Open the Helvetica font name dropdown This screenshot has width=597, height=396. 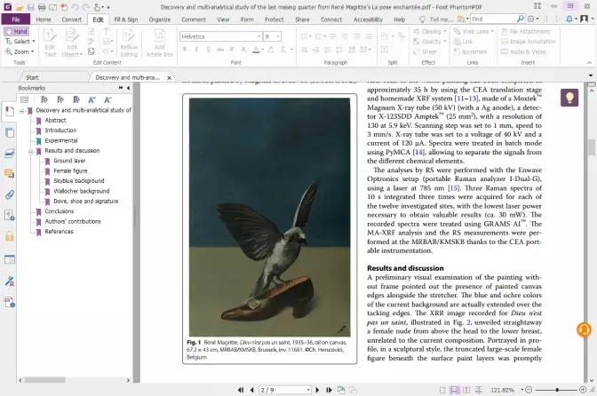pos(259,36)
